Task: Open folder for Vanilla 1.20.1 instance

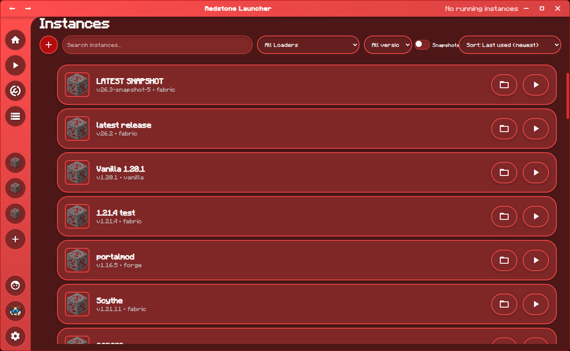Action: click(504, 172)
